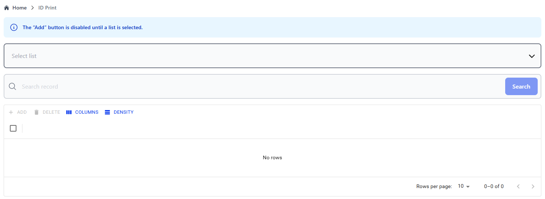The height and width of the screenshot is (199, 545).
Task: Click the ID Print breadcrumb
Action: (x=47, y=8)
